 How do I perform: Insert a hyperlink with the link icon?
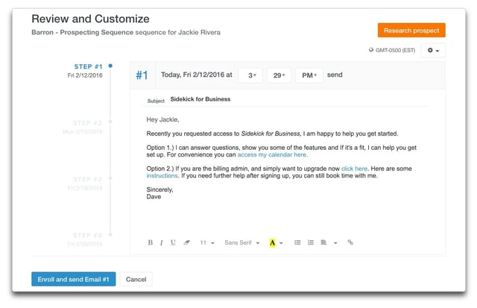pos(350,242)
